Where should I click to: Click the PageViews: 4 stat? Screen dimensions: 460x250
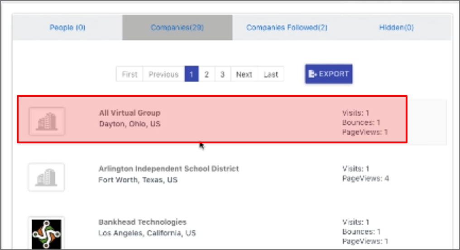pyautogui.click(x=365, y=178)
